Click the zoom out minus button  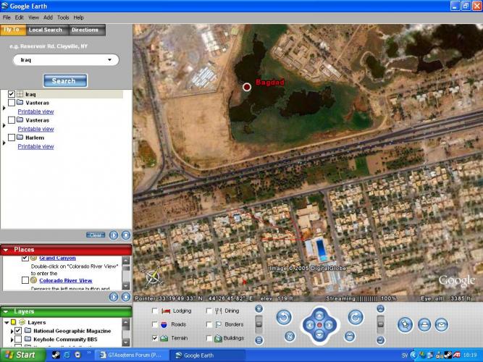click(259, 340)
